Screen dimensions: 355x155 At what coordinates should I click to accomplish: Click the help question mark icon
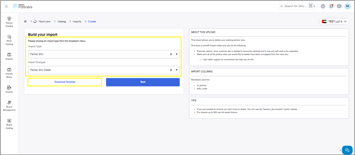point(323,6)
